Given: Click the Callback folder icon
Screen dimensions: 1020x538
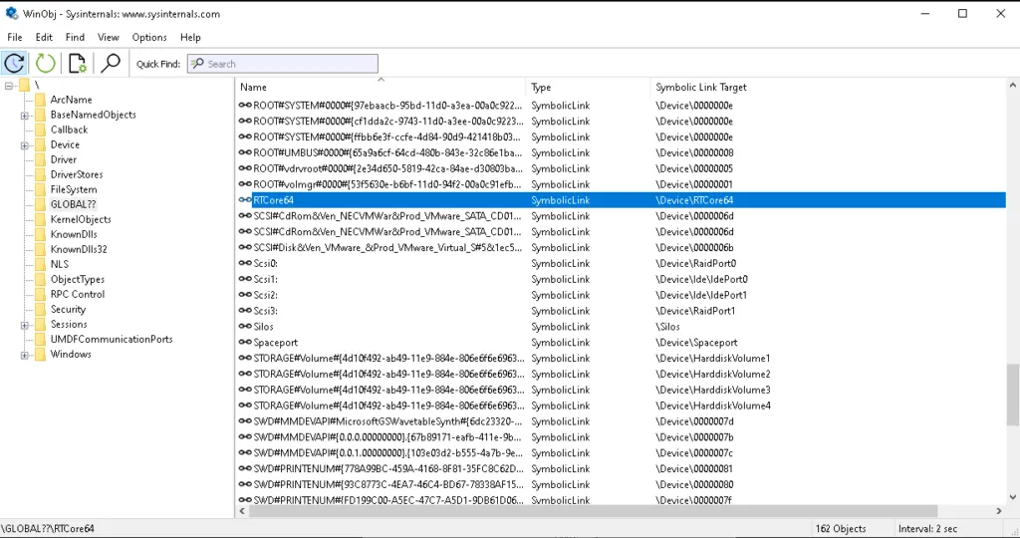Looking at the screenshot, I should coord(40,130).
